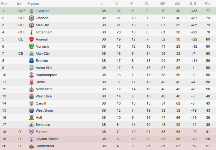Viewport: 216px width, 150px height.
Task: Click the Arsenal cannon crest
Action: tap(31, 39)
